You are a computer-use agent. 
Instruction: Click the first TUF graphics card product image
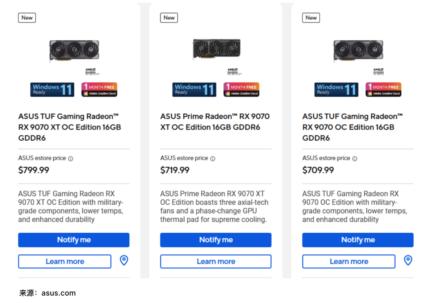pos(74,50)
